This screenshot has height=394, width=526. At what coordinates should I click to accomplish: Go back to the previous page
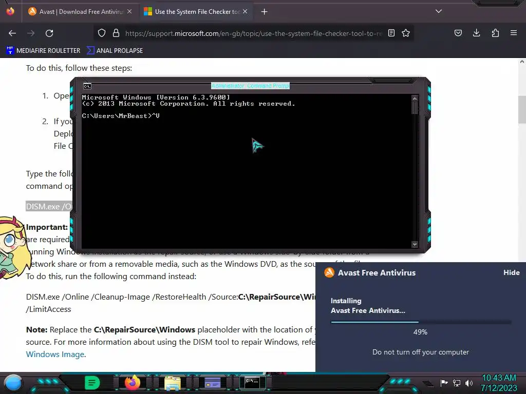coord(12,33)
